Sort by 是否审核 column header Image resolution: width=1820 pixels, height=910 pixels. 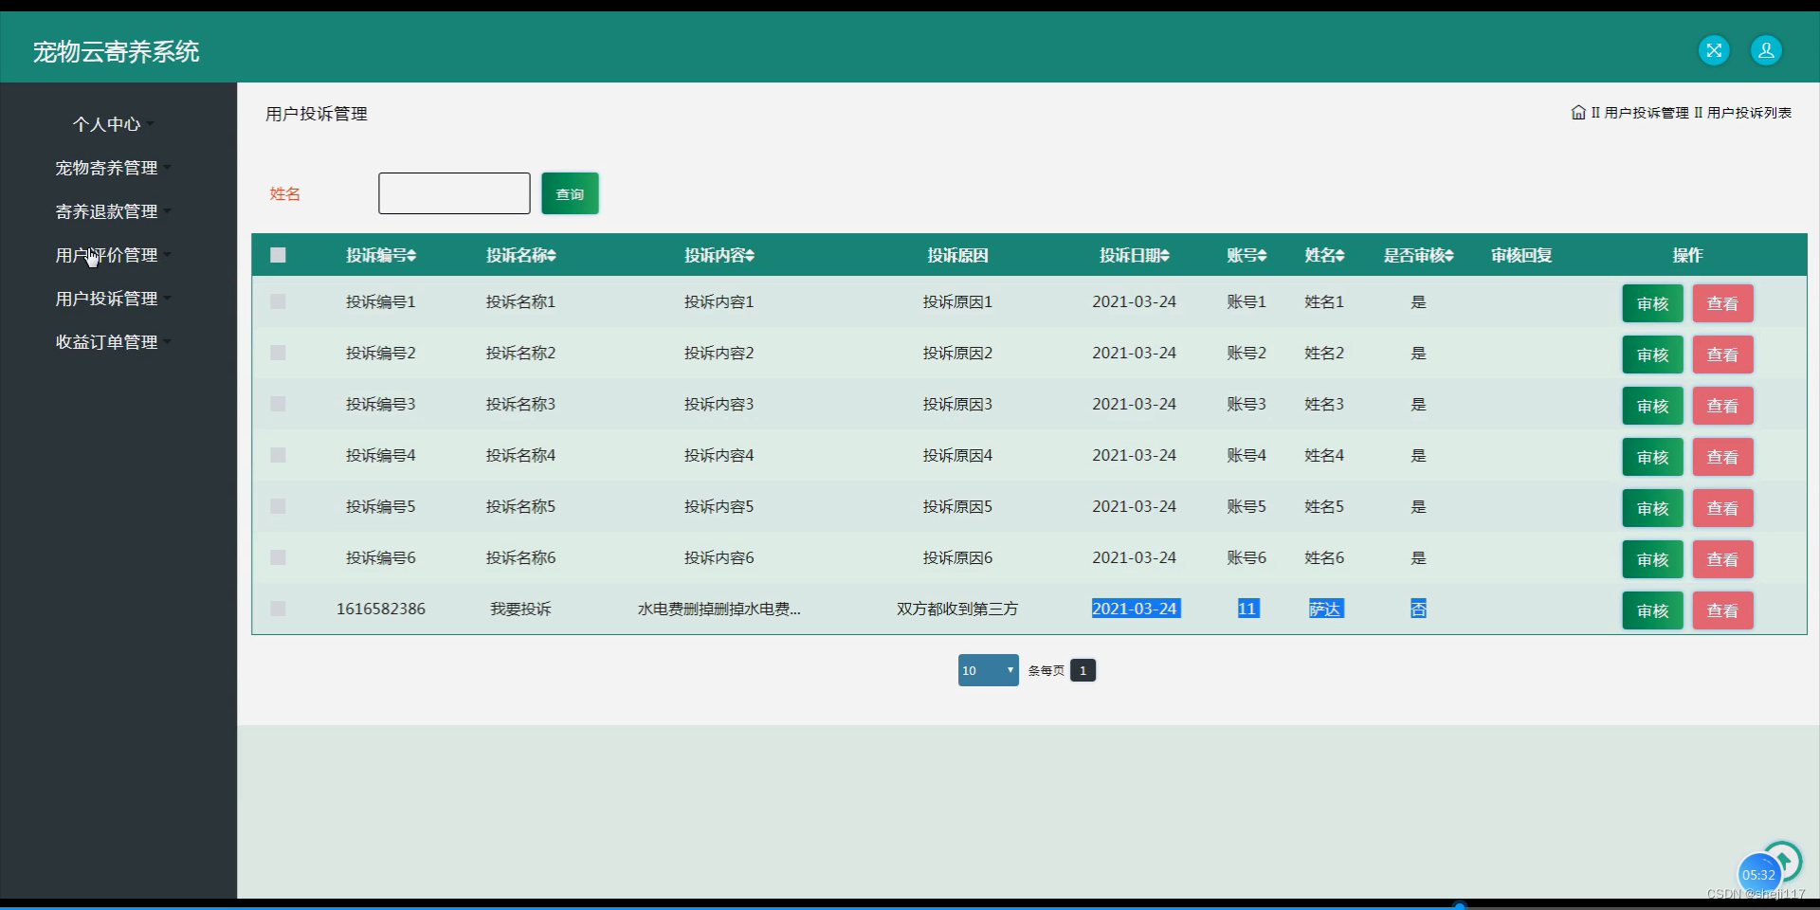click(1418, 255)
